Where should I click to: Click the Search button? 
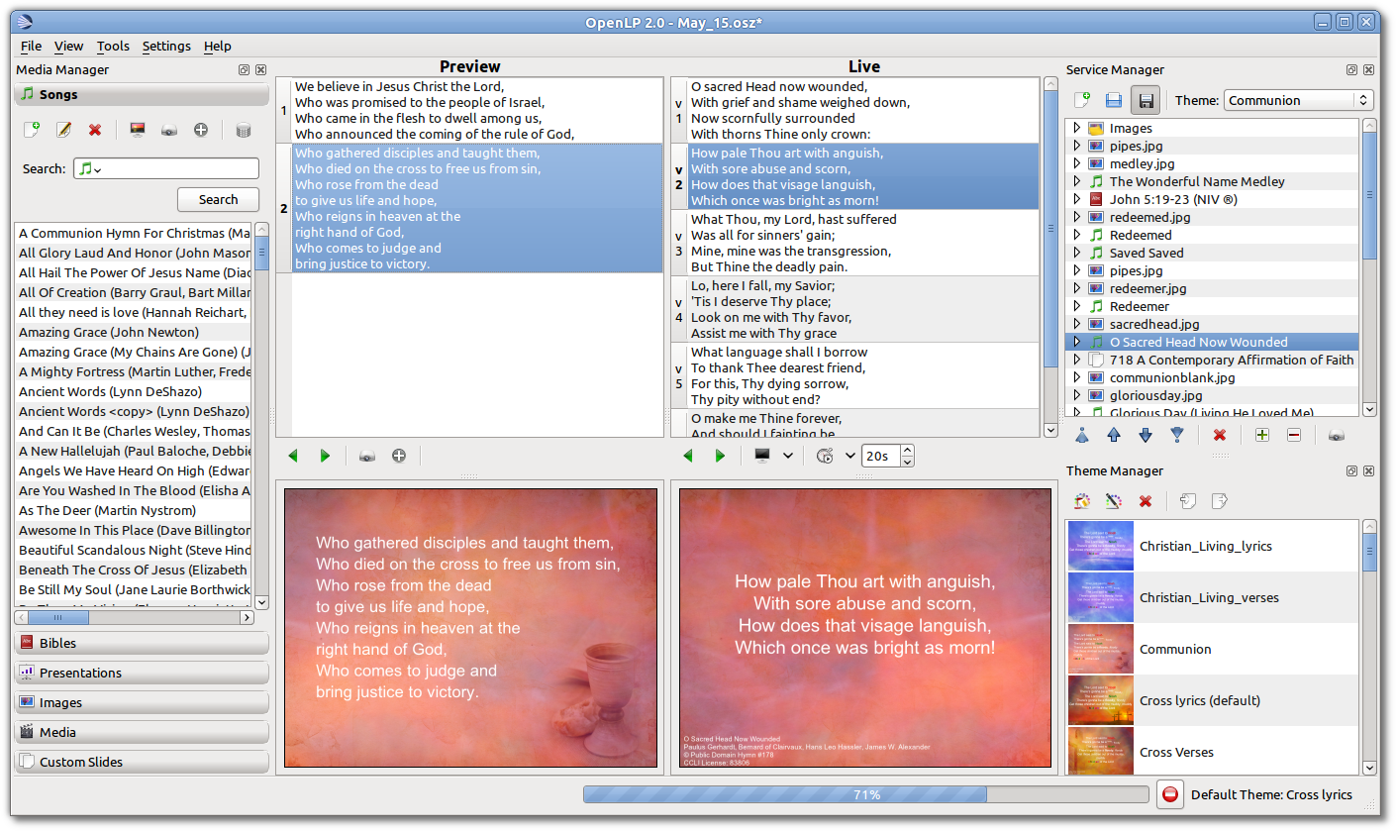click(218, 199)
